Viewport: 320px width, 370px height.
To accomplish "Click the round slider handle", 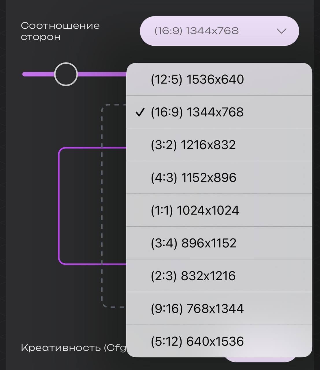I will 66,74.
